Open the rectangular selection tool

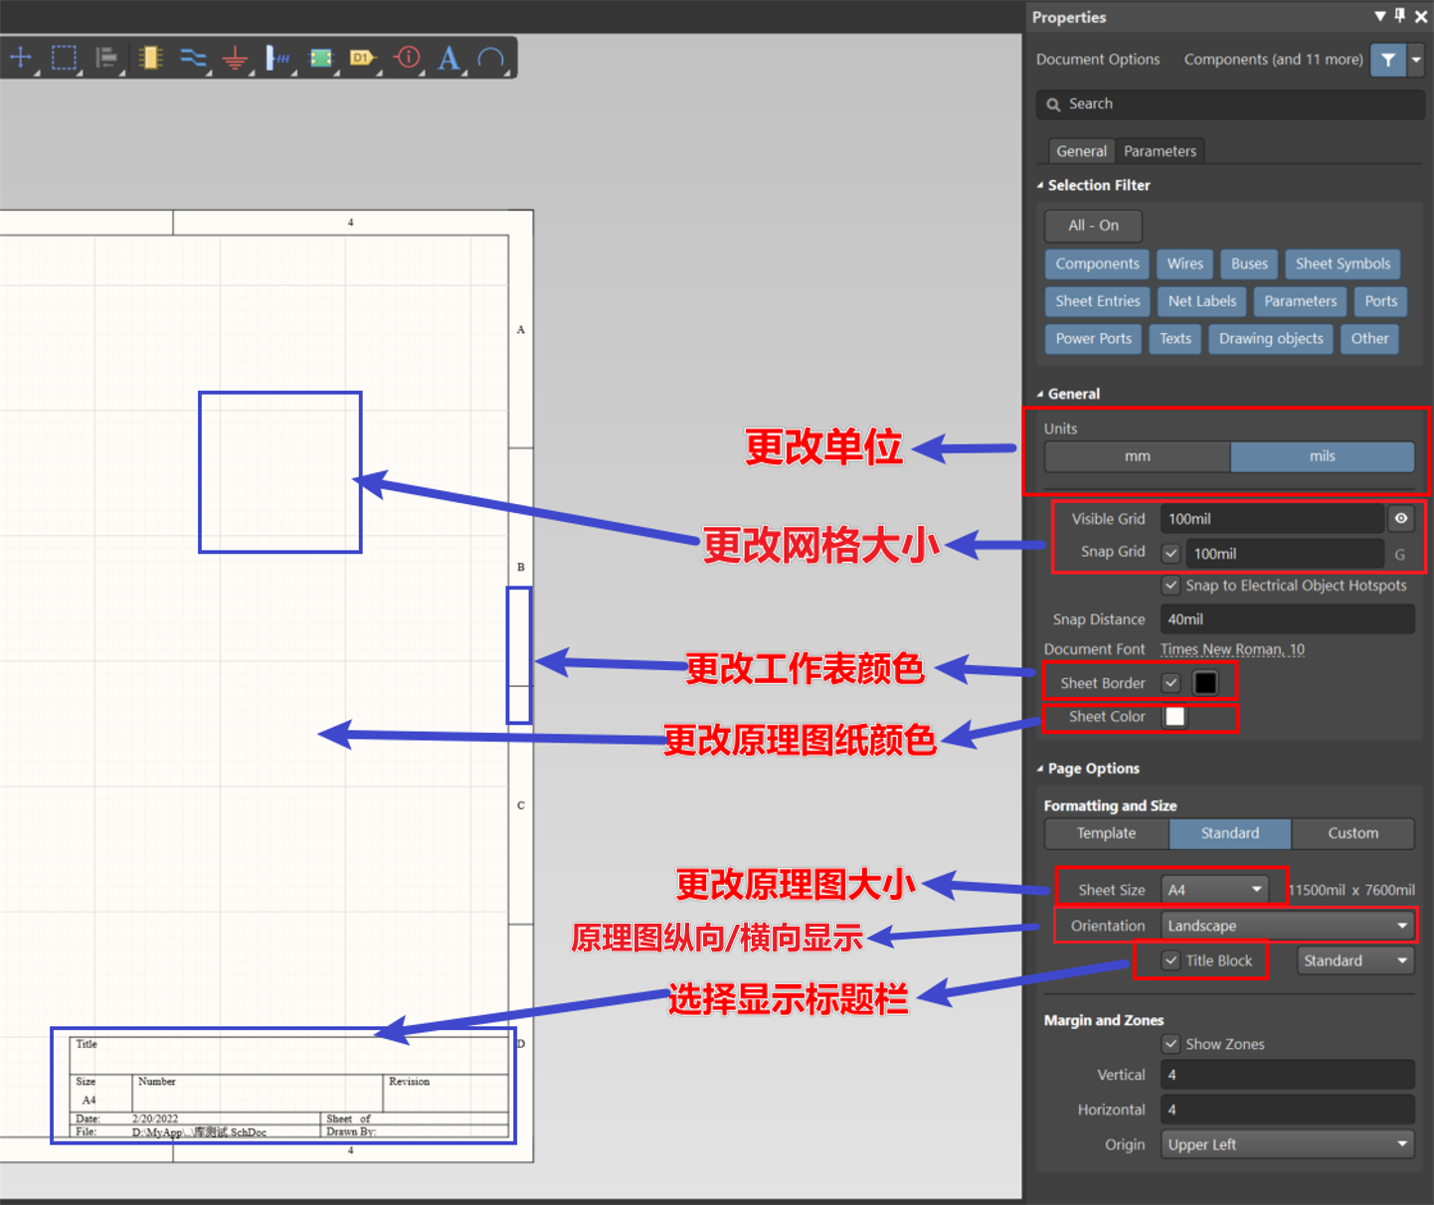[x=65, y=58]
